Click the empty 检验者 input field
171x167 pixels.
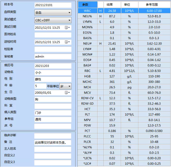[x=53, y=49]
